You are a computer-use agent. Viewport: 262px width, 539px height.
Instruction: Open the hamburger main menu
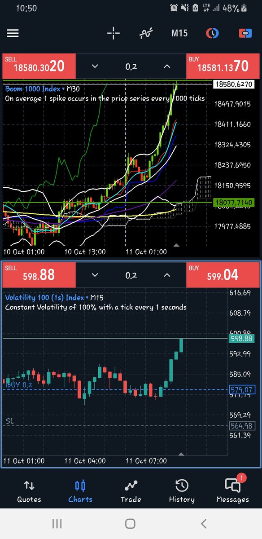click(x=13, y=33)
